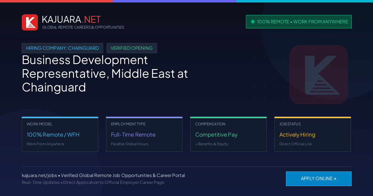Click the Flexible Global Hours text

click(x=130, y=144)
